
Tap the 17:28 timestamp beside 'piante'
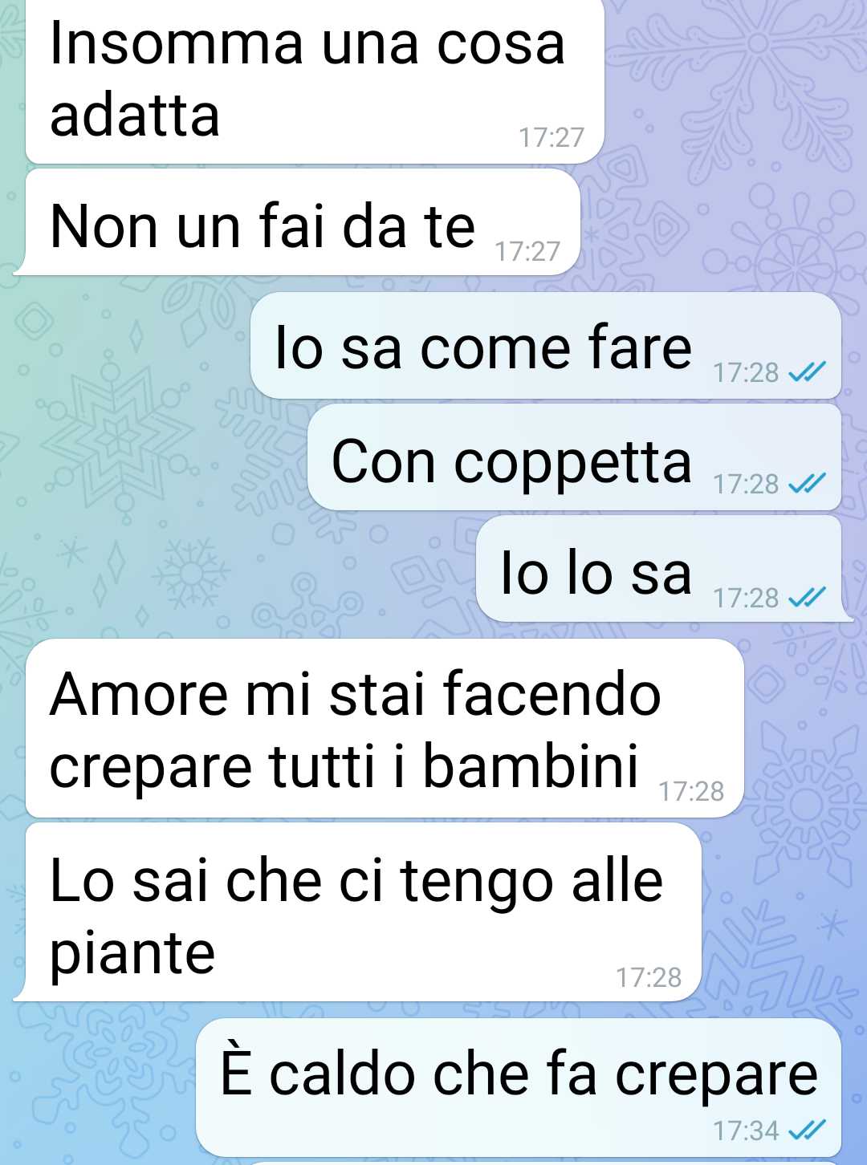649,977
